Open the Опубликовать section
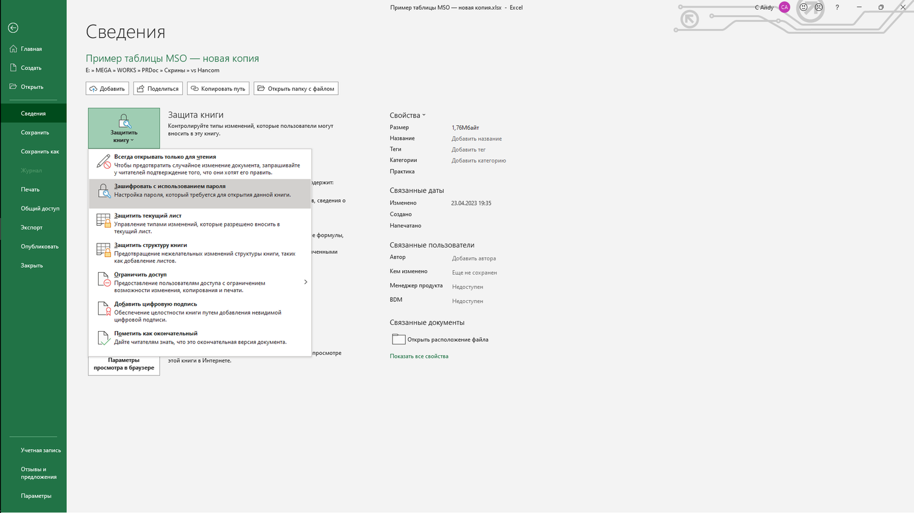The width and height of the screenshot is (914, 513). pyautogui.click(x=34, y=246)
